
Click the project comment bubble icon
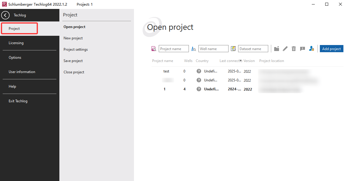[303, 49]
